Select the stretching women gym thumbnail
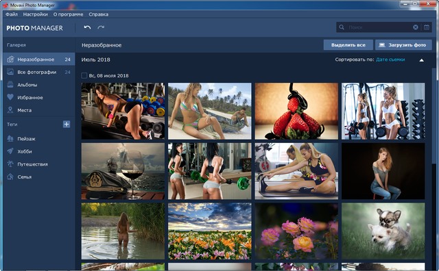This screenshot has height=271, width=439. 296,171
